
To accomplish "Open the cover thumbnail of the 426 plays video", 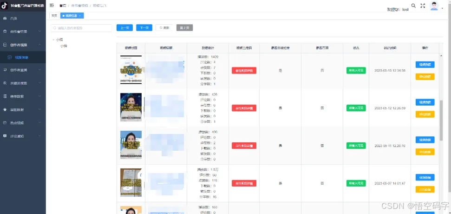I will 131,107.
